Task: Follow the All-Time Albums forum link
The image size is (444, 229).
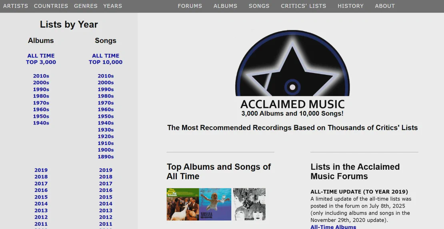Action: click(333, 227)
